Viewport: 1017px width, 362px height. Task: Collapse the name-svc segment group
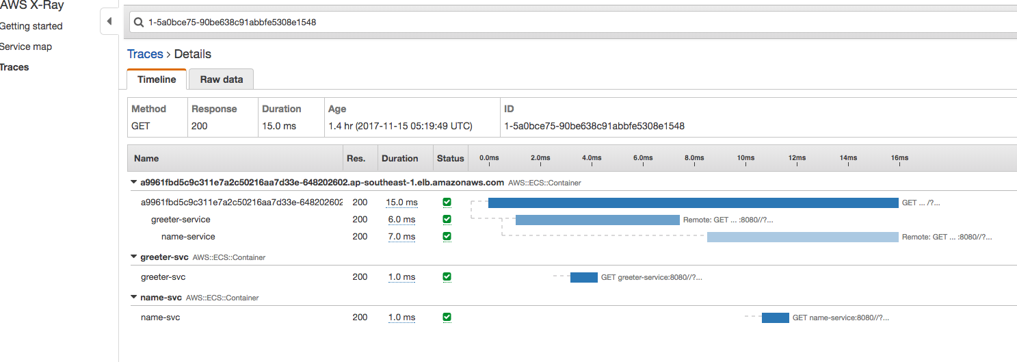click(x=134, y=298)
